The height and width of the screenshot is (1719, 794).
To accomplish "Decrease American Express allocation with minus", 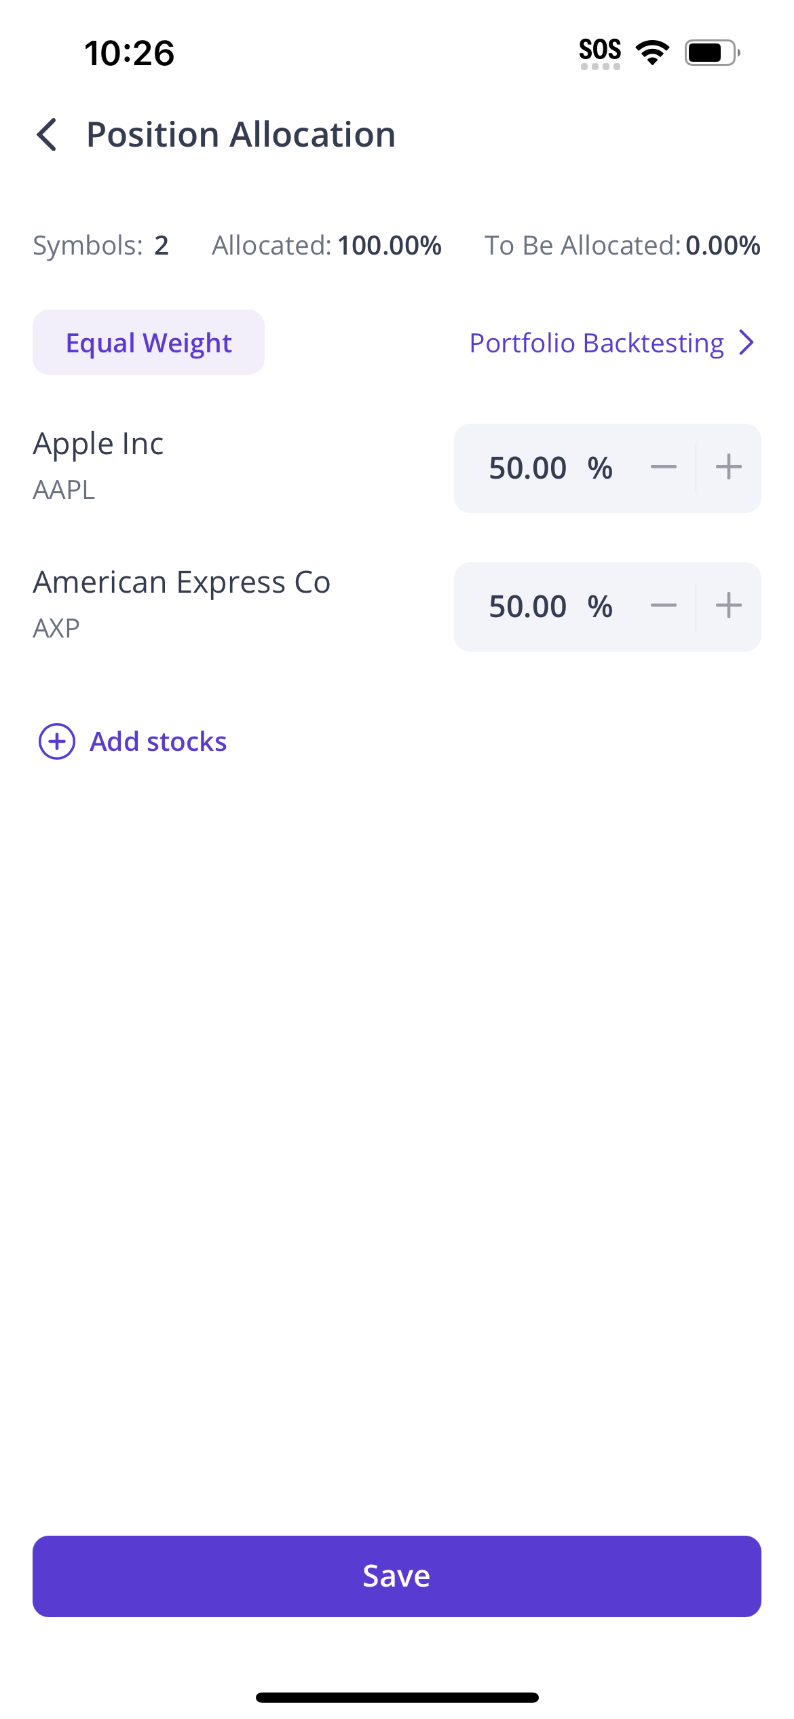I will point(663,606).
